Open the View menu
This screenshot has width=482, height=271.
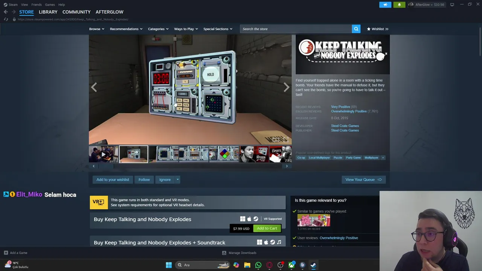coord(24,5)
